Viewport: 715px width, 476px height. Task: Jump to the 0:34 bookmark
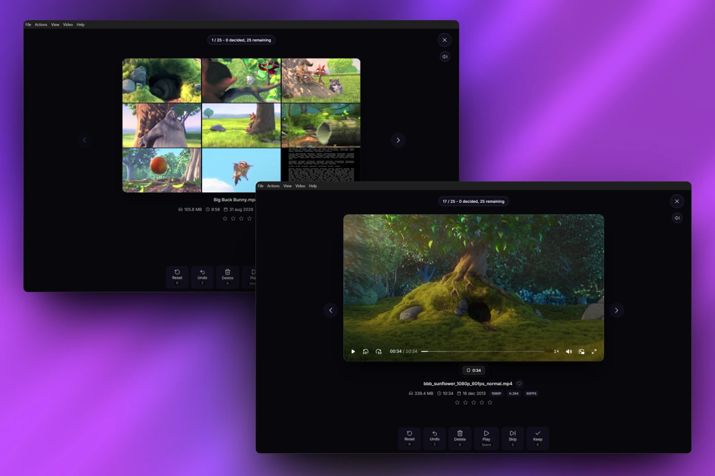(x=474, y=370)
